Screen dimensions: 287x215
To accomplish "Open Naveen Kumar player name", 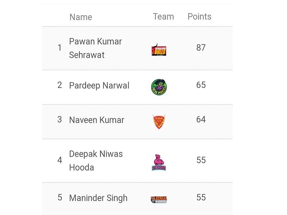I will click(x=97, y=120).
